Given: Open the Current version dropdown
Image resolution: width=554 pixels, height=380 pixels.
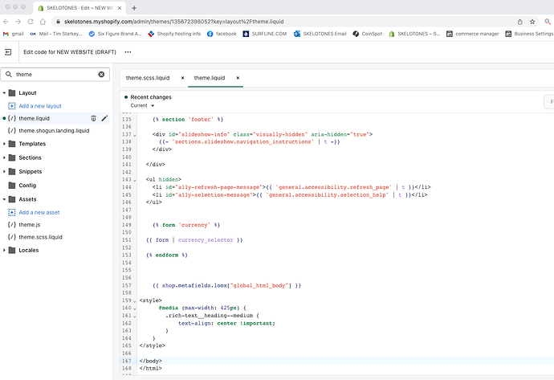Looking at the screenshot, I should click(x=142, y=105).
